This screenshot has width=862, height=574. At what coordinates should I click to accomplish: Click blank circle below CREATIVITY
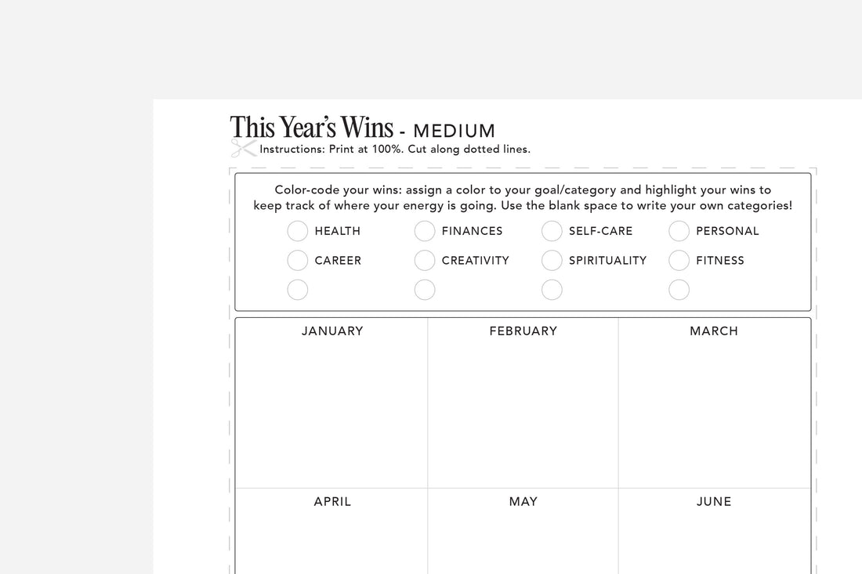[425, 290]
